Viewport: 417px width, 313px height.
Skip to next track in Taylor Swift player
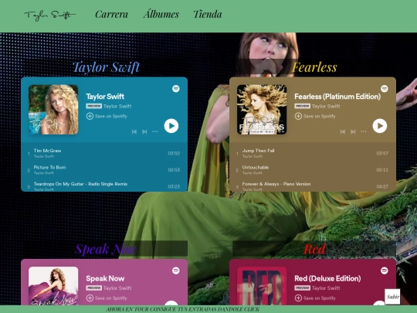pyautogui.click(x=144, y=131)
